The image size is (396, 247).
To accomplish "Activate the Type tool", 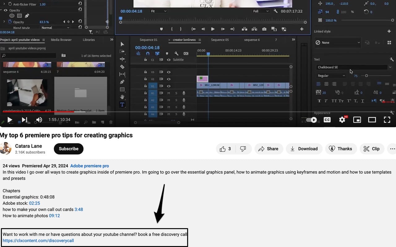I will click(122, 105).
